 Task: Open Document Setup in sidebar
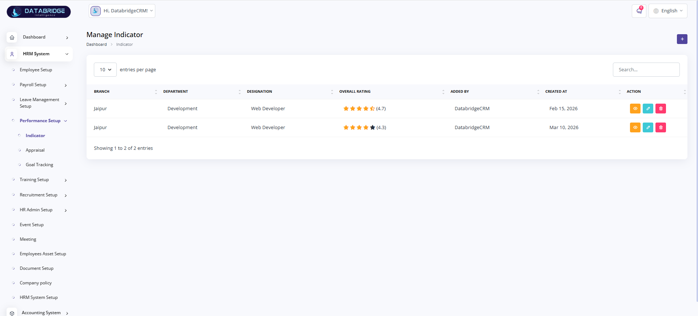[x=36, y=268]
